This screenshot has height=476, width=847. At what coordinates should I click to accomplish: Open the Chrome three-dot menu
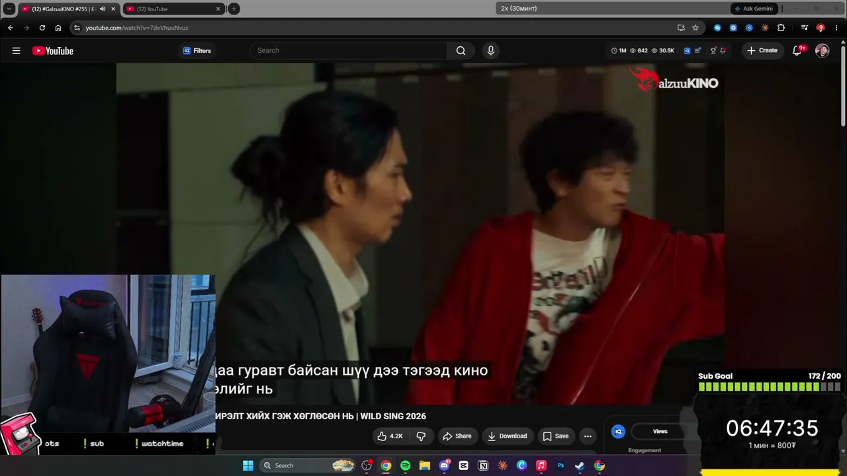pos(836,28)
